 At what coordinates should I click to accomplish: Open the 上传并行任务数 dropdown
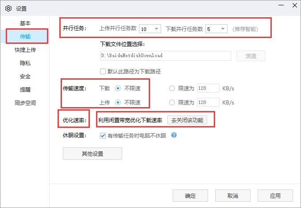(150, 29)
